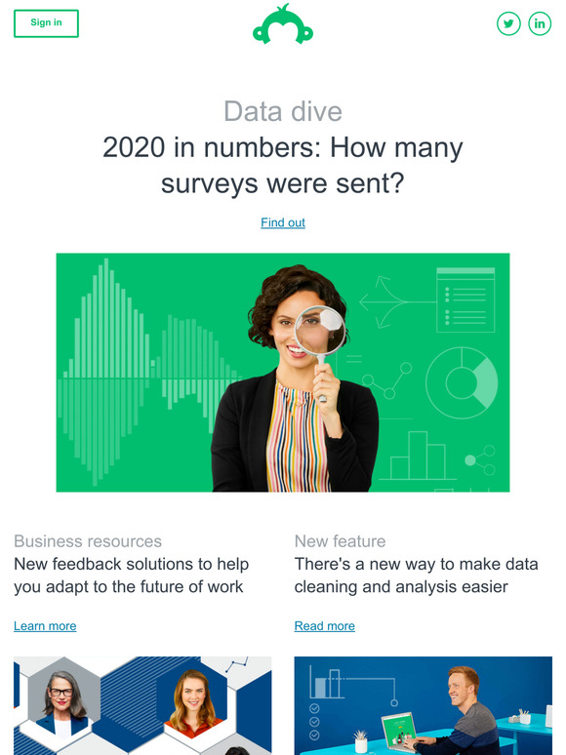Viewport: 566px width, 755px height.
Task: Open the Business resources section label
Action: (x=88, y=541)
